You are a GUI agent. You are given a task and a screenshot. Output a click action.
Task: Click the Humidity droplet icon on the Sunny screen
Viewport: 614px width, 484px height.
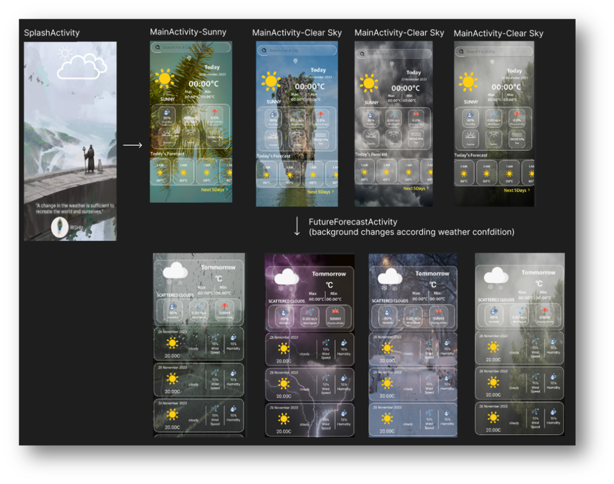[167, 111]
